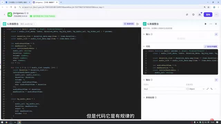The width and height of the screenshot is (221, 124).
Task: Open taskbar notification center
Action: (x=217, y=122)
